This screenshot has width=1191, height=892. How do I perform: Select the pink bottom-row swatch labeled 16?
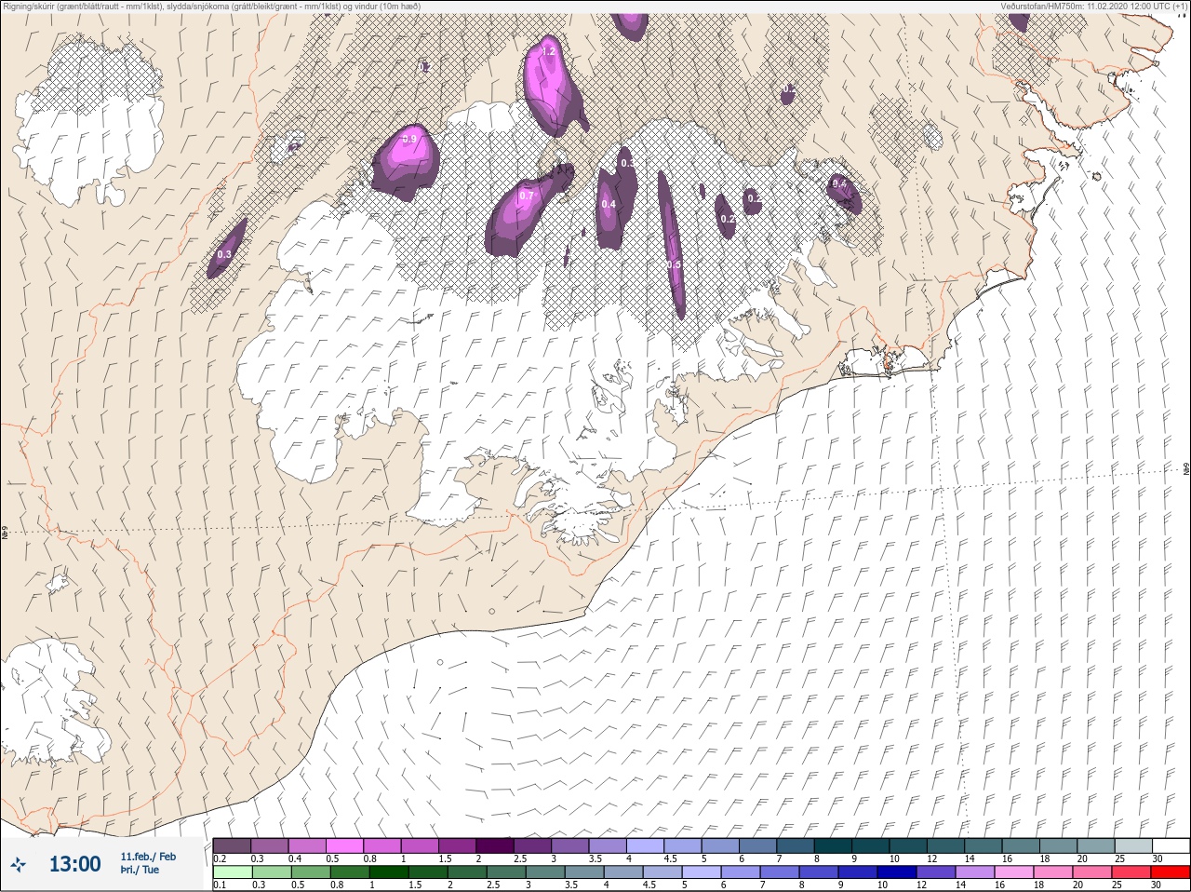(x=1014, y=872)
